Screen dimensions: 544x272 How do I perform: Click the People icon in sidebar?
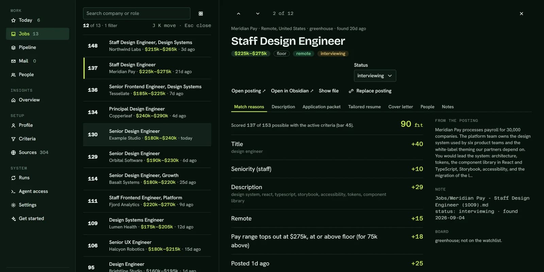click(13, 75)
